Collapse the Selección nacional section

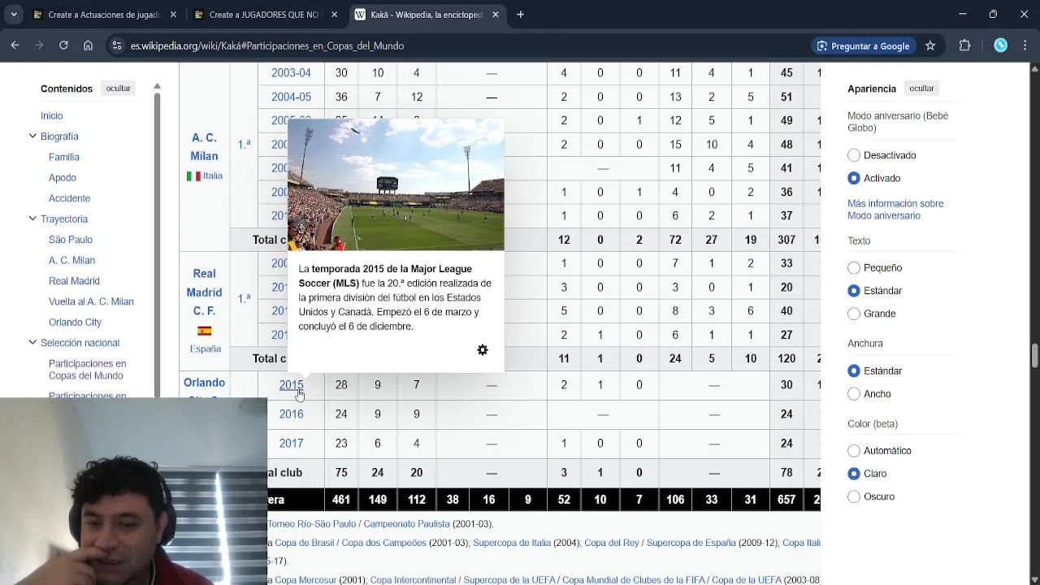point(32,342)
